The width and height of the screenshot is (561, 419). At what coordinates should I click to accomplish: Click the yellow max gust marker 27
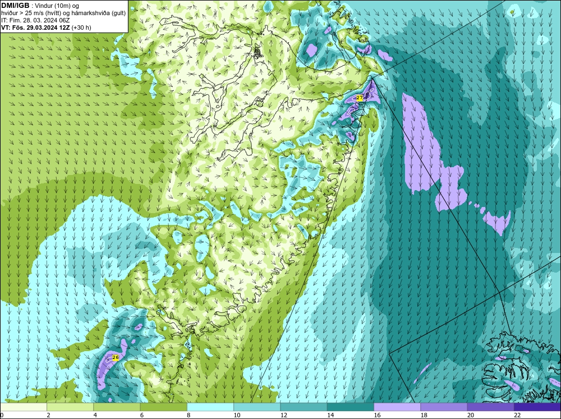(360, 98)
